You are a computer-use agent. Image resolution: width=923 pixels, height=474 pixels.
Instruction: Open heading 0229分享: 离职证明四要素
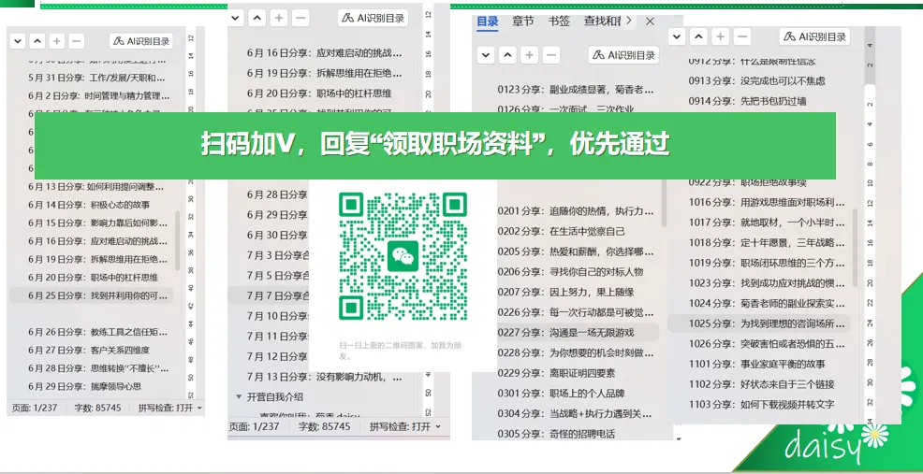(556, 373)
